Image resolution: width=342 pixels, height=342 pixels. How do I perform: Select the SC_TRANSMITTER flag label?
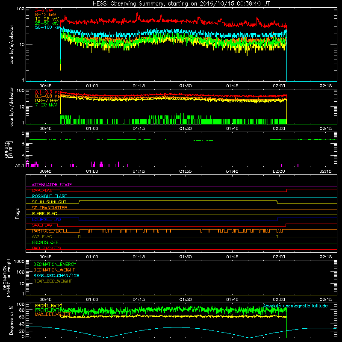[x=49, y=207]
